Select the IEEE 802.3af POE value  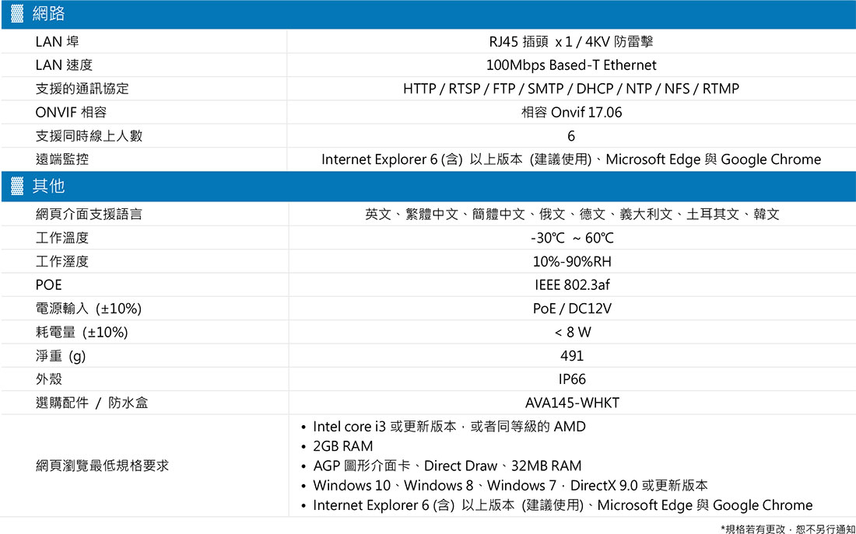pyautogui.click(x=572, y=285)
